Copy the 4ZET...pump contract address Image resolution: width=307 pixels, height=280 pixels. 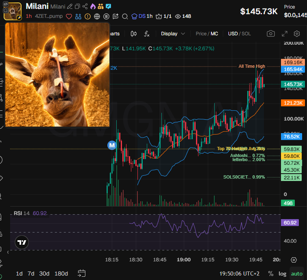click(49, 16)
